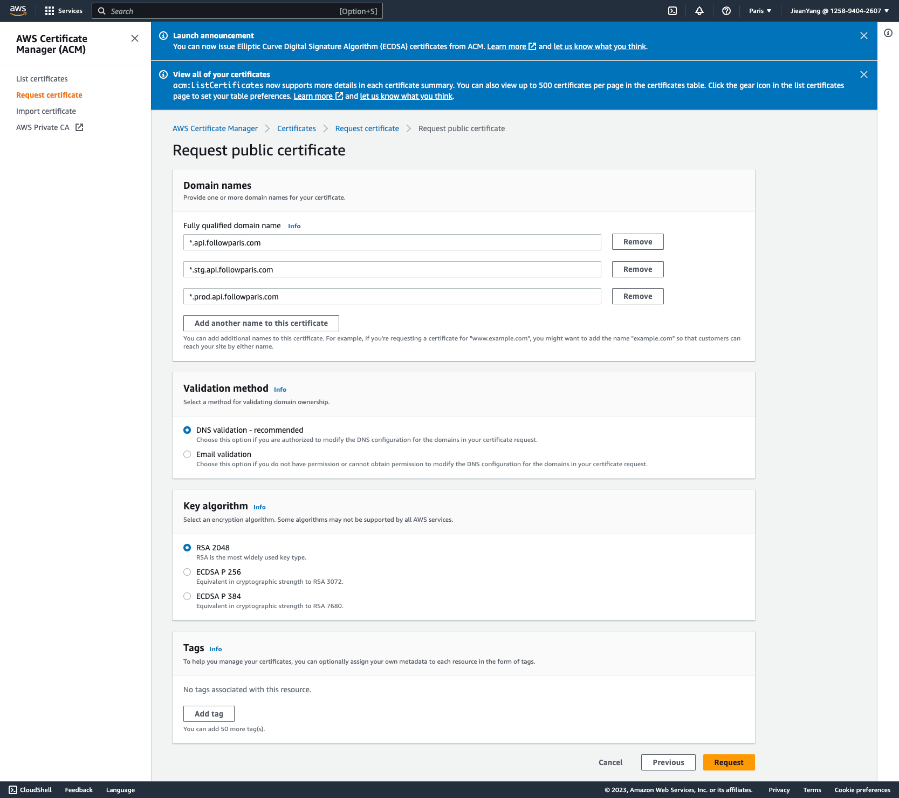The height and width of the screenshot is (798, 899).
Task: Focus the top Search box
Action: pos(237,11)
